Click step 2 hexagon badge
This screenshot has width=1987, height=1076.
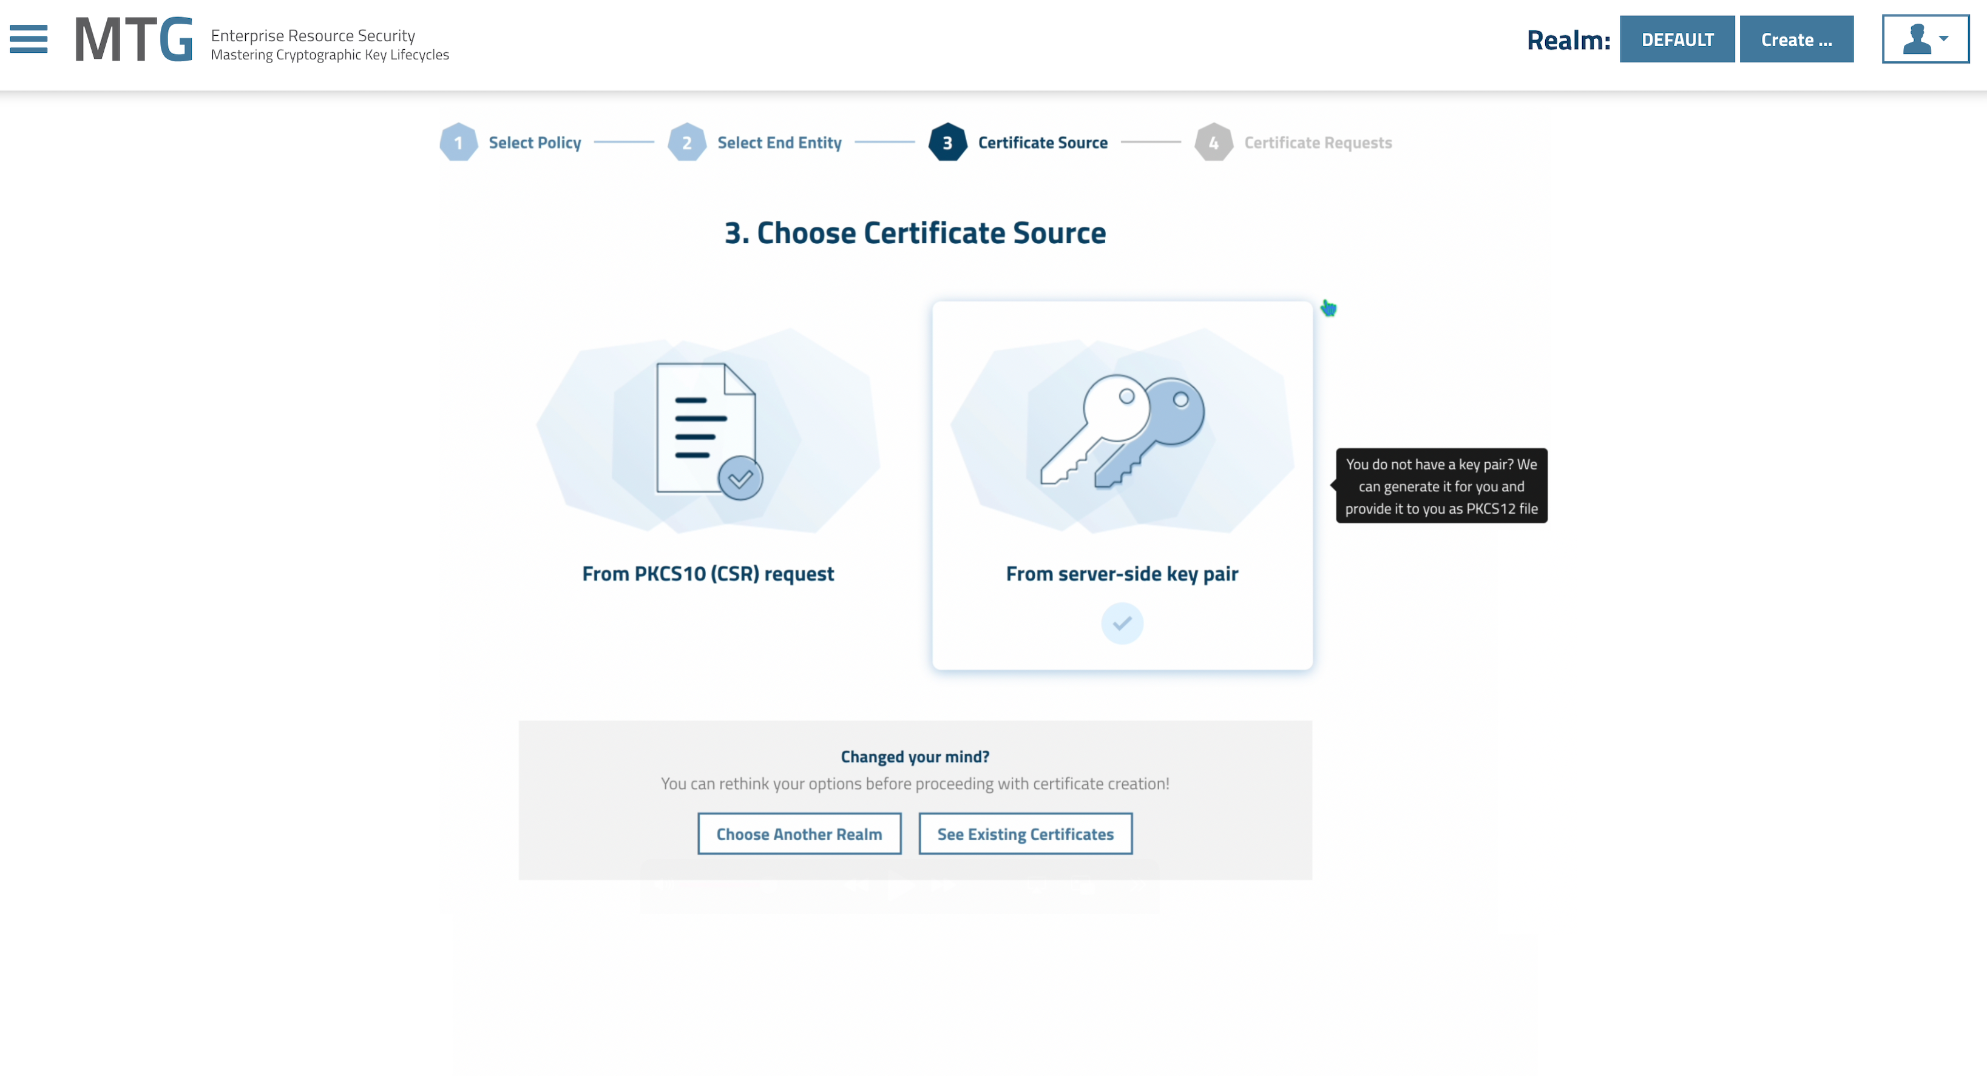686,143
